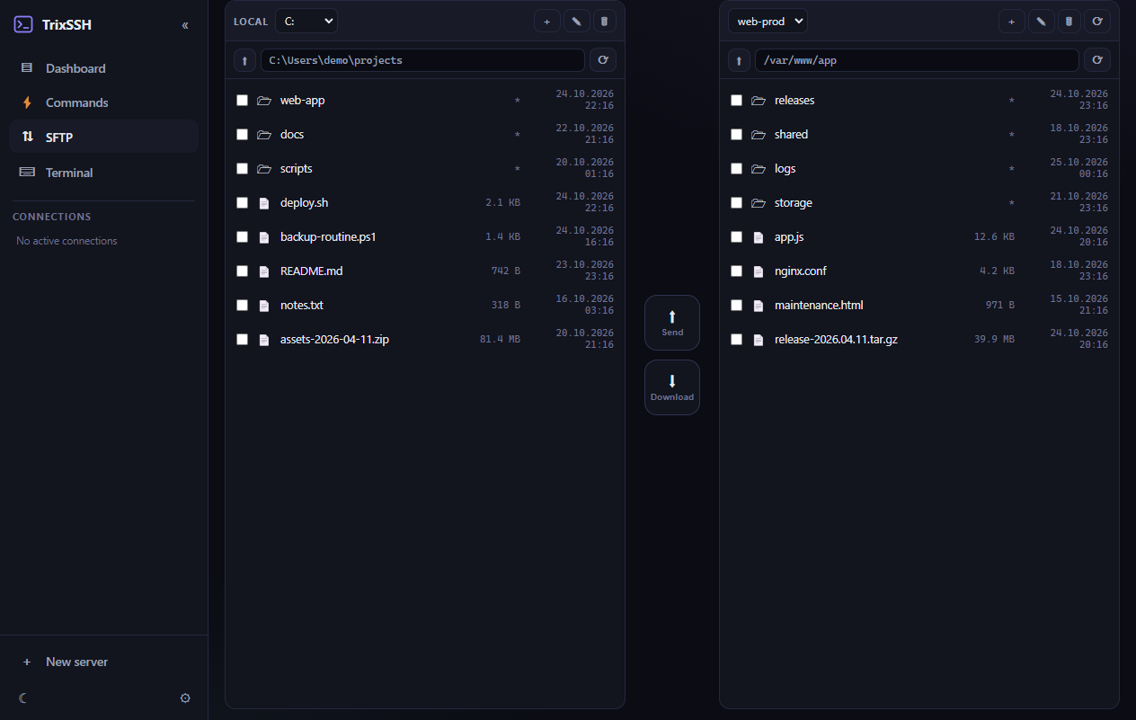Add a New server
1136x720 pixels.
[104, 662]
